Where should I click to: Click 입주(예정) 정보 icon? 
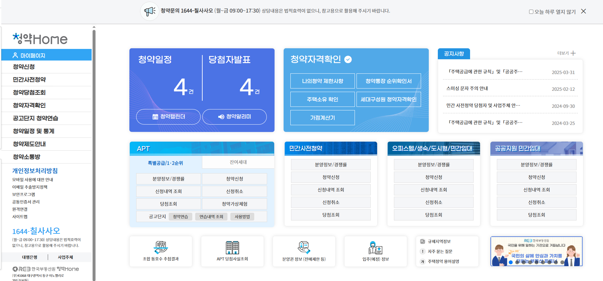coord(376,248)
